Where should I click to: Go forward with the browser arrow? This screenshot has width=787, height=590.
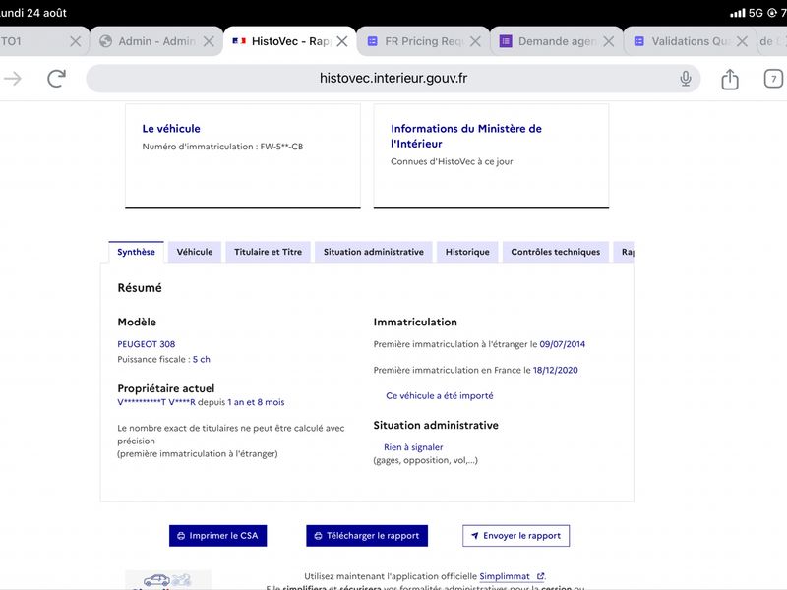tap(13, 79)
